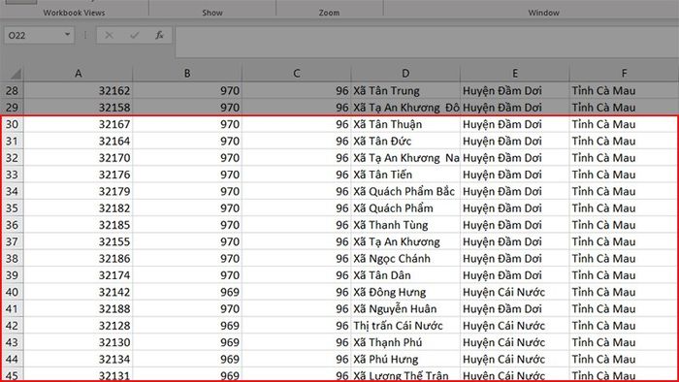The width and height of the screenshot is (679, 382).
Task: Click the Cancel X formula bar icon
Action: [x=109, y=35]
